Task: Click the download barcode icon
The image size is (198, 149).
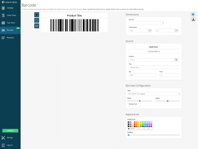Action: 193,19
